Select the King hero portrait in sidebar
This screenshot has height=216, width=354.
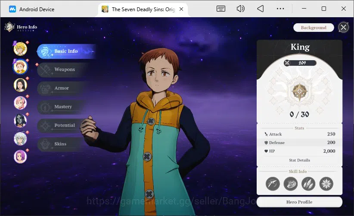point(20,67)
